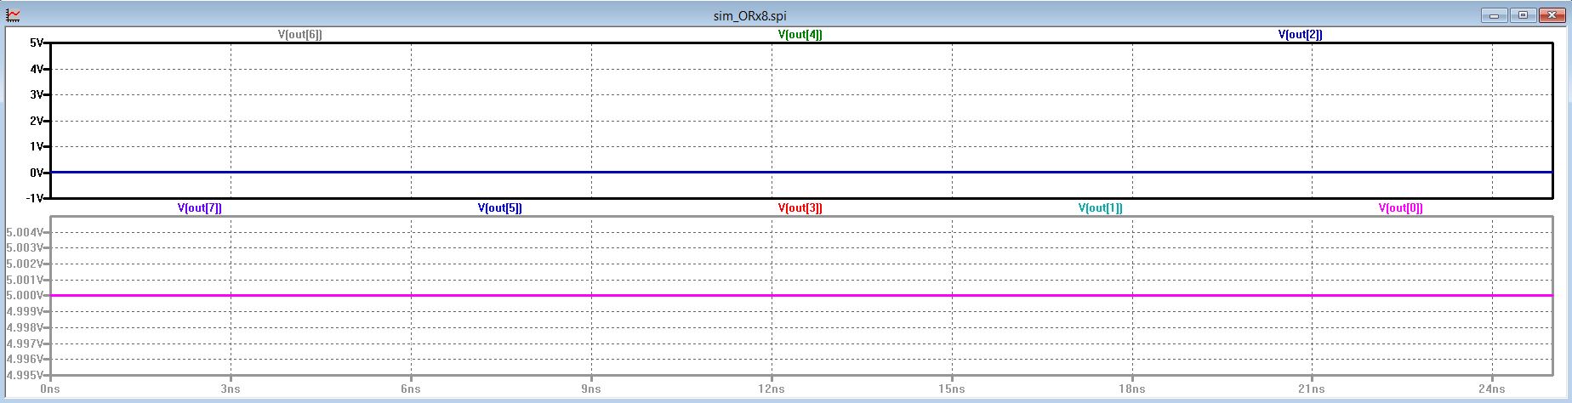Select the V(out[2]) trace label

(x=1301, y=35)
